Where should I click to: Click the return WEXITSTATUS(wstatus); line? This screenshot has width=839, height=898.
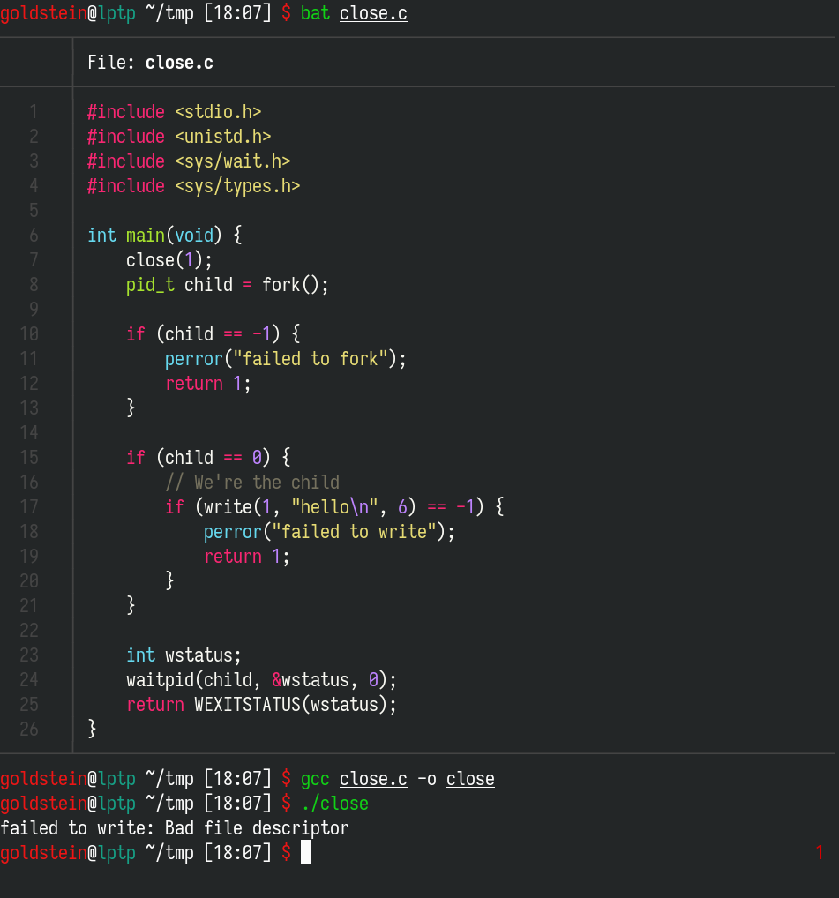click(262, 704)
